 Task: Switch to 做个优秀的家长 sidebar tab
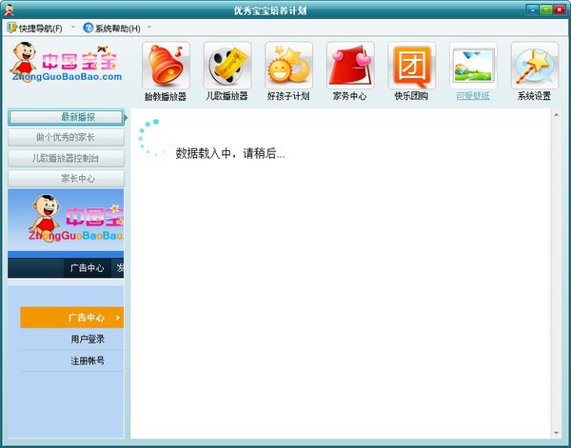(x=65, y=138)
